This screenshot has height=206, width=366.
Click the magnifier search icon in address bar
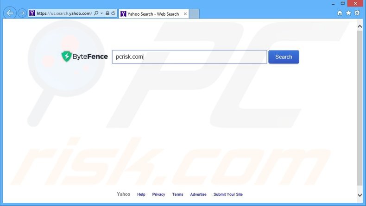96,13
